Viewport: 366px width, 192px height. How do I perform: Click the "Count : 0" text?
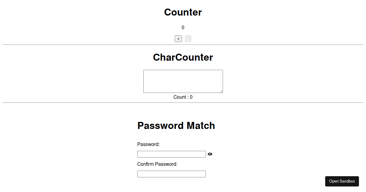click(x=183, y=97)
